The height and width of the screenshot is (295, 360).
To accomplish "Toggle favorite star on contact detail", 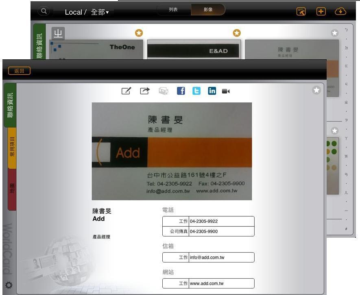I will pos(316,91).
